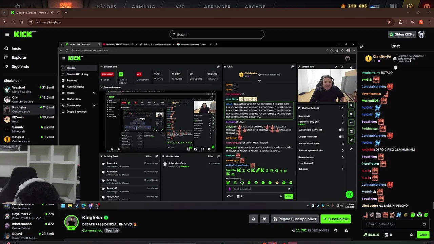The width and height of the screenshot is (434, 244).
Task: Select Stream in dashboard sidebar
Action: (79, 68)
